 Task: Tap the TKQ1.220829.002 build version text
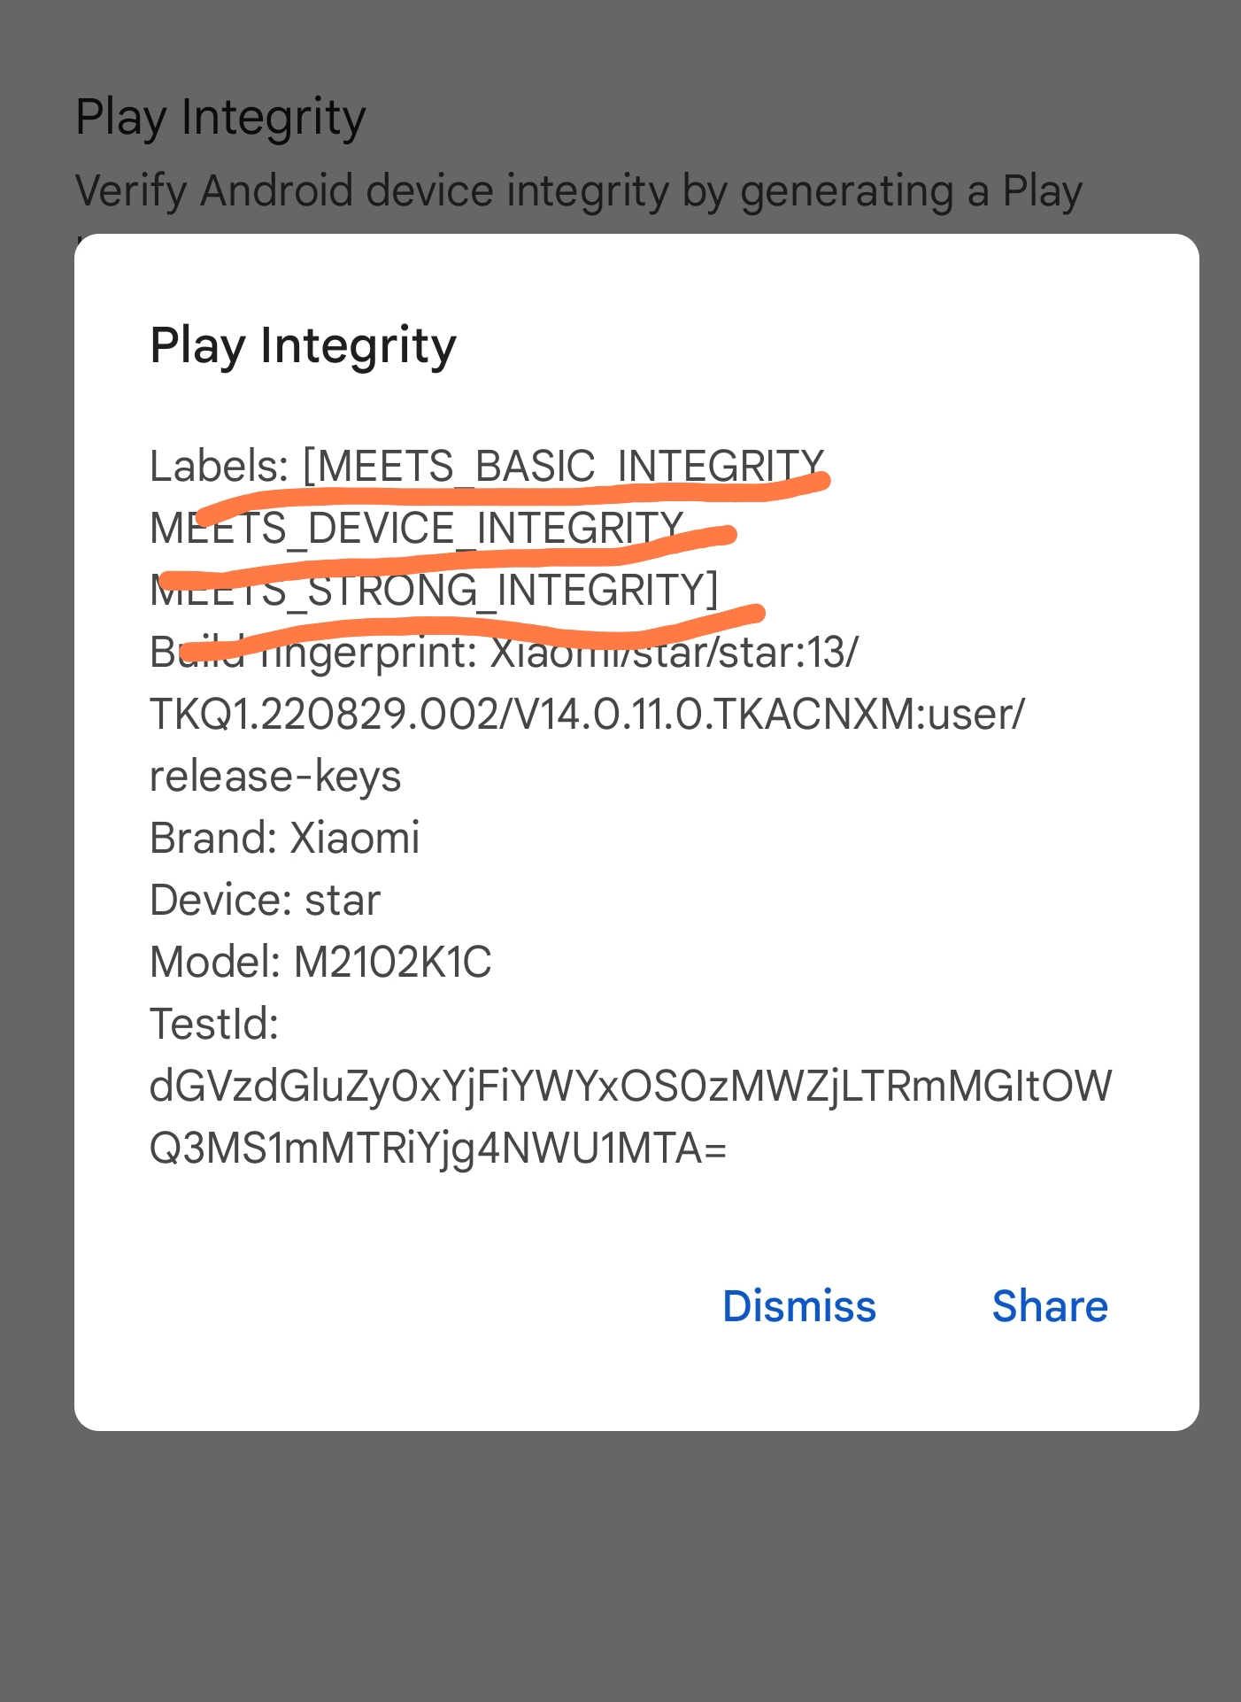coord(324,715)
